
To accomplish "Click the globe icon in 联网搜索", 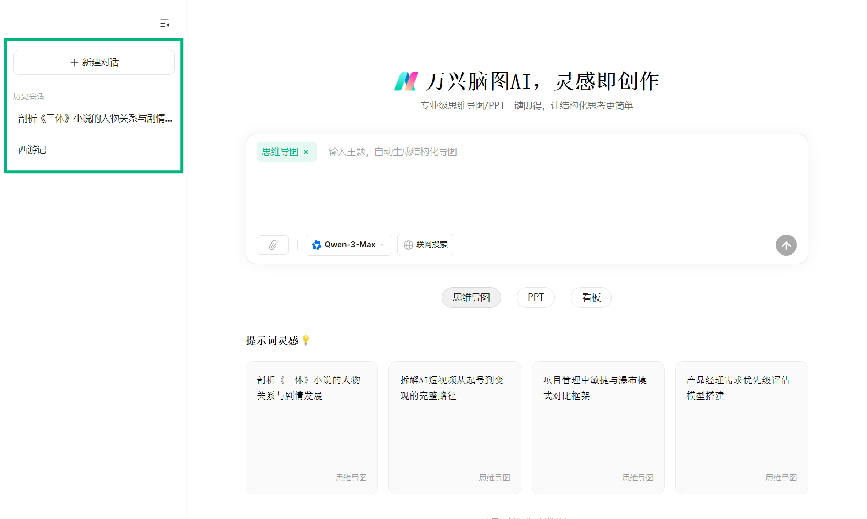I will tap(408, 245).
